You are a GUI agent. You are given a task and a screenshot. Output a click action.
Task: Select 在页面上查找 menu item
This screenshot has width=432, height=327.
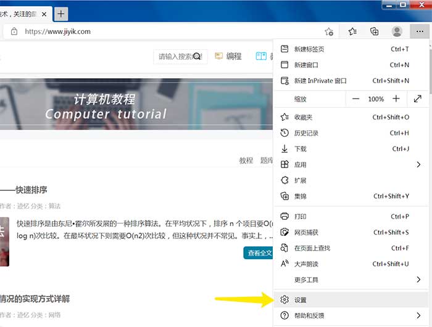tap(351, 248)
